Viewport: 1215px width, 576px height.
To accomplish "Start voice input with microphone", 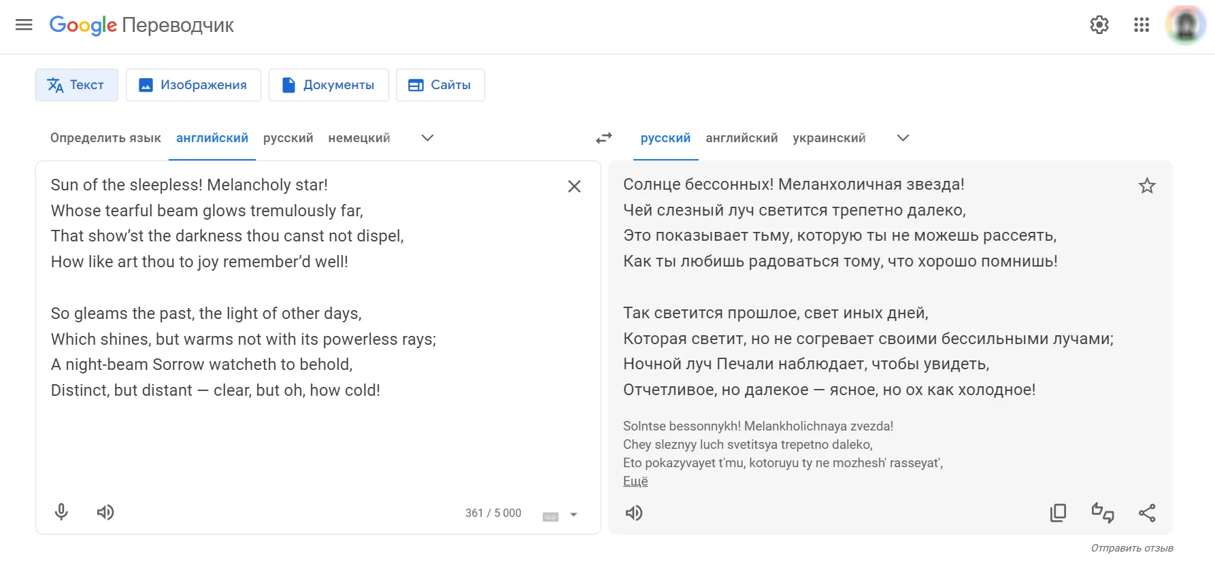I will tap(61, 512).
